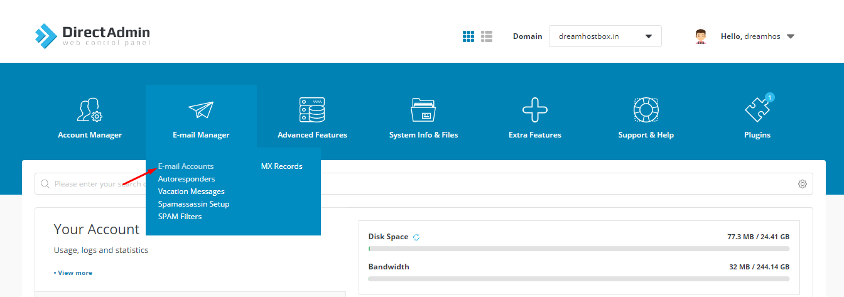
Task: Open the Advanced Features server icon
Action: point(312,110)
